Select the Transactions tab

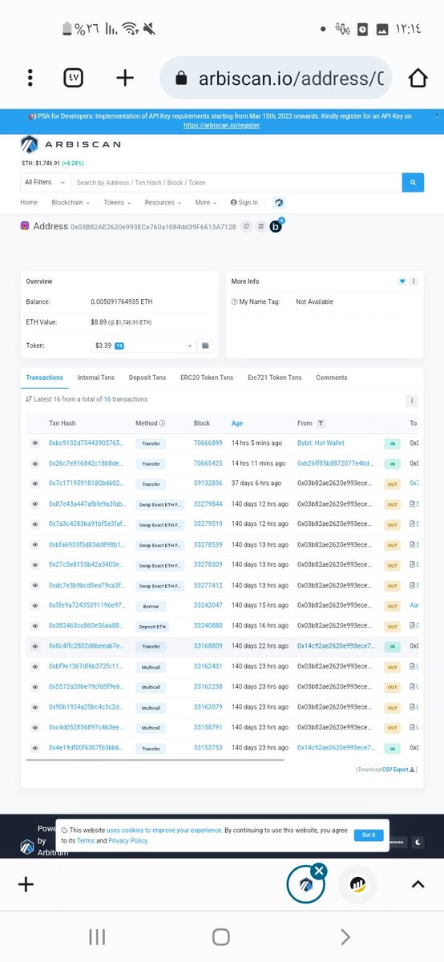(x=44, y=378)
